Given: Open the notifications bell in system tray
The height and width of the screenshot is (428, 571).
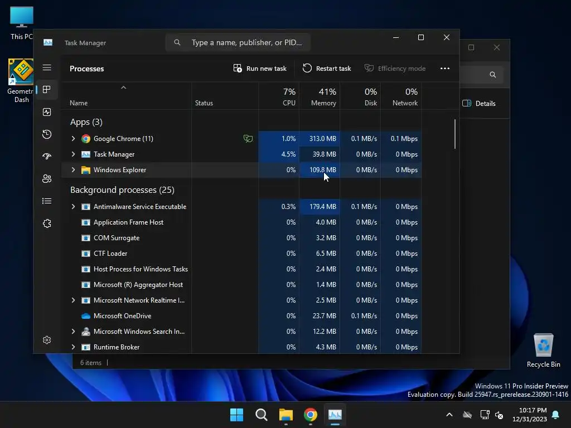Looking at the screenshot, I should tap(556, 415).
